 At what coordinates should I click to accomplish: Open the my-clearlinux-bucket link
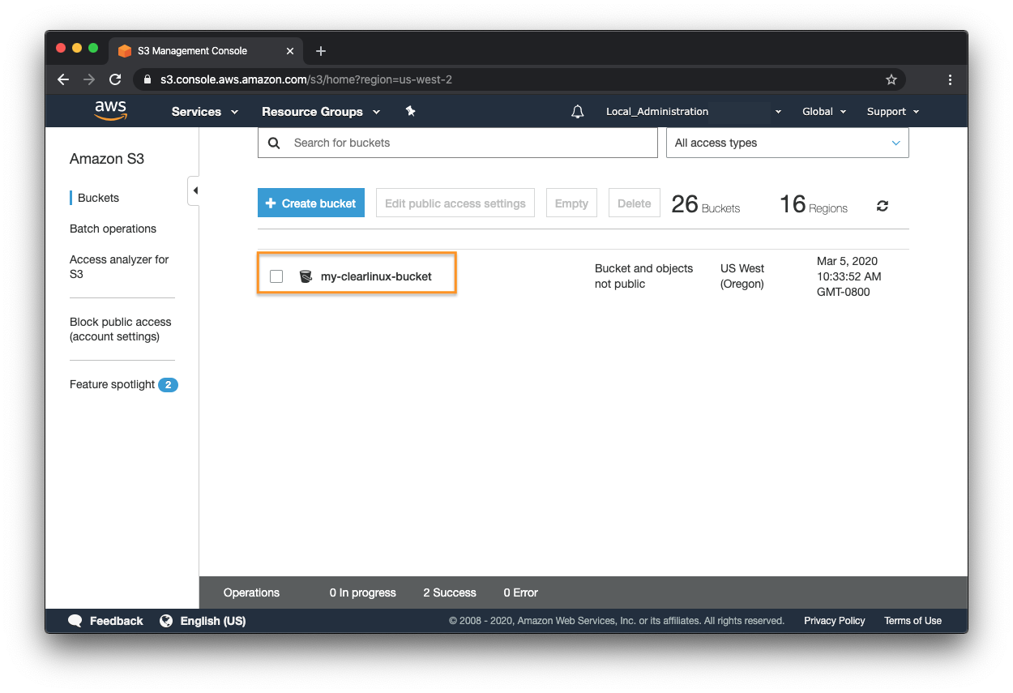click(376, 276)
